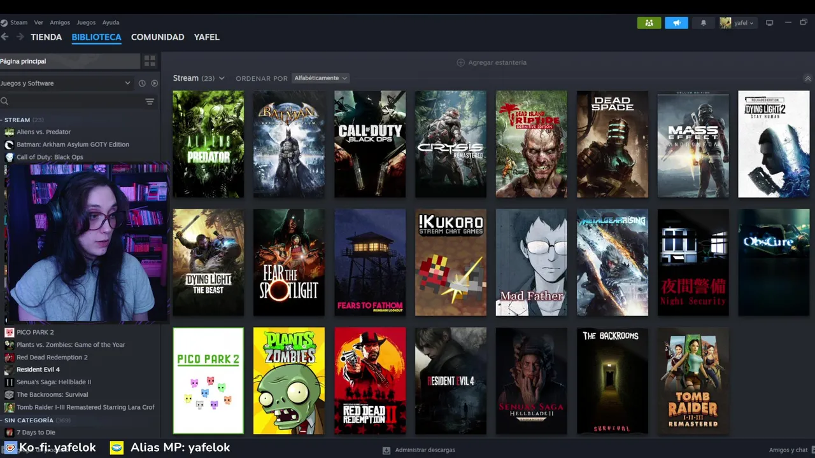Select Aliens vs. Predator in sidebar

[43, 132]
